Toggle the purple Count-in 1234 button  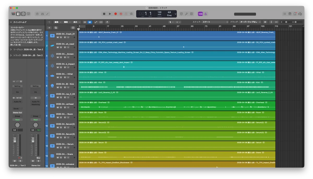tap(200, 14)
